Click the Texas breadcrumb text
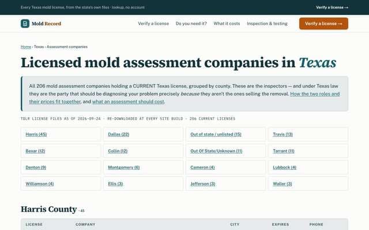This screenshot has height=230, width=369. [39, 47]
